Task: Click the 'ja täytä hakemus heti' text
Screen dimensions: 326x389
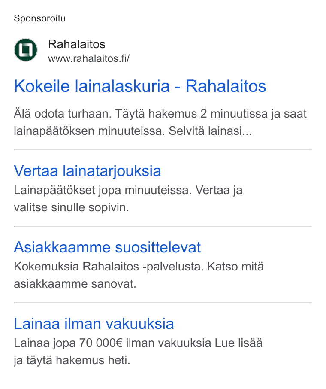Action: 72,360
